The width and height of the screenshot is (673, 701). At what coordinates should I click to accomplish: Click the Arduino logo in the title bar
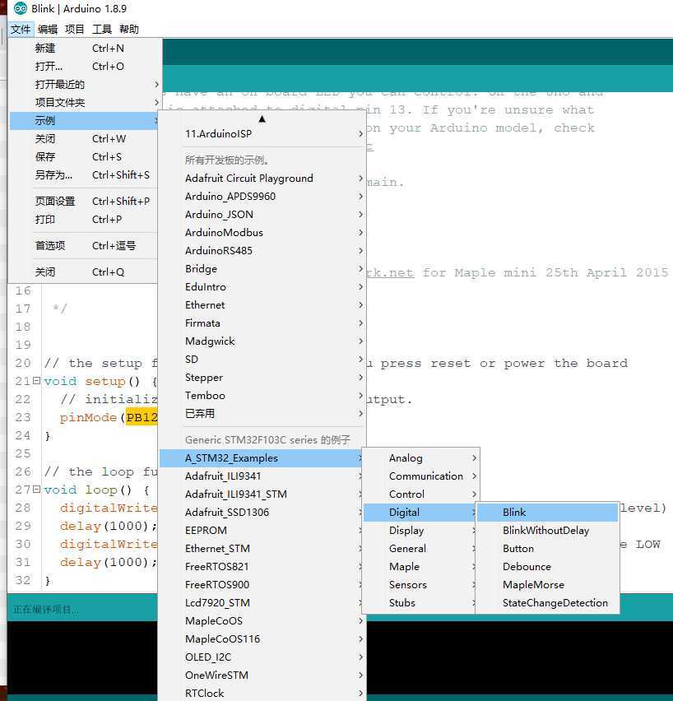tap(20, 8)
